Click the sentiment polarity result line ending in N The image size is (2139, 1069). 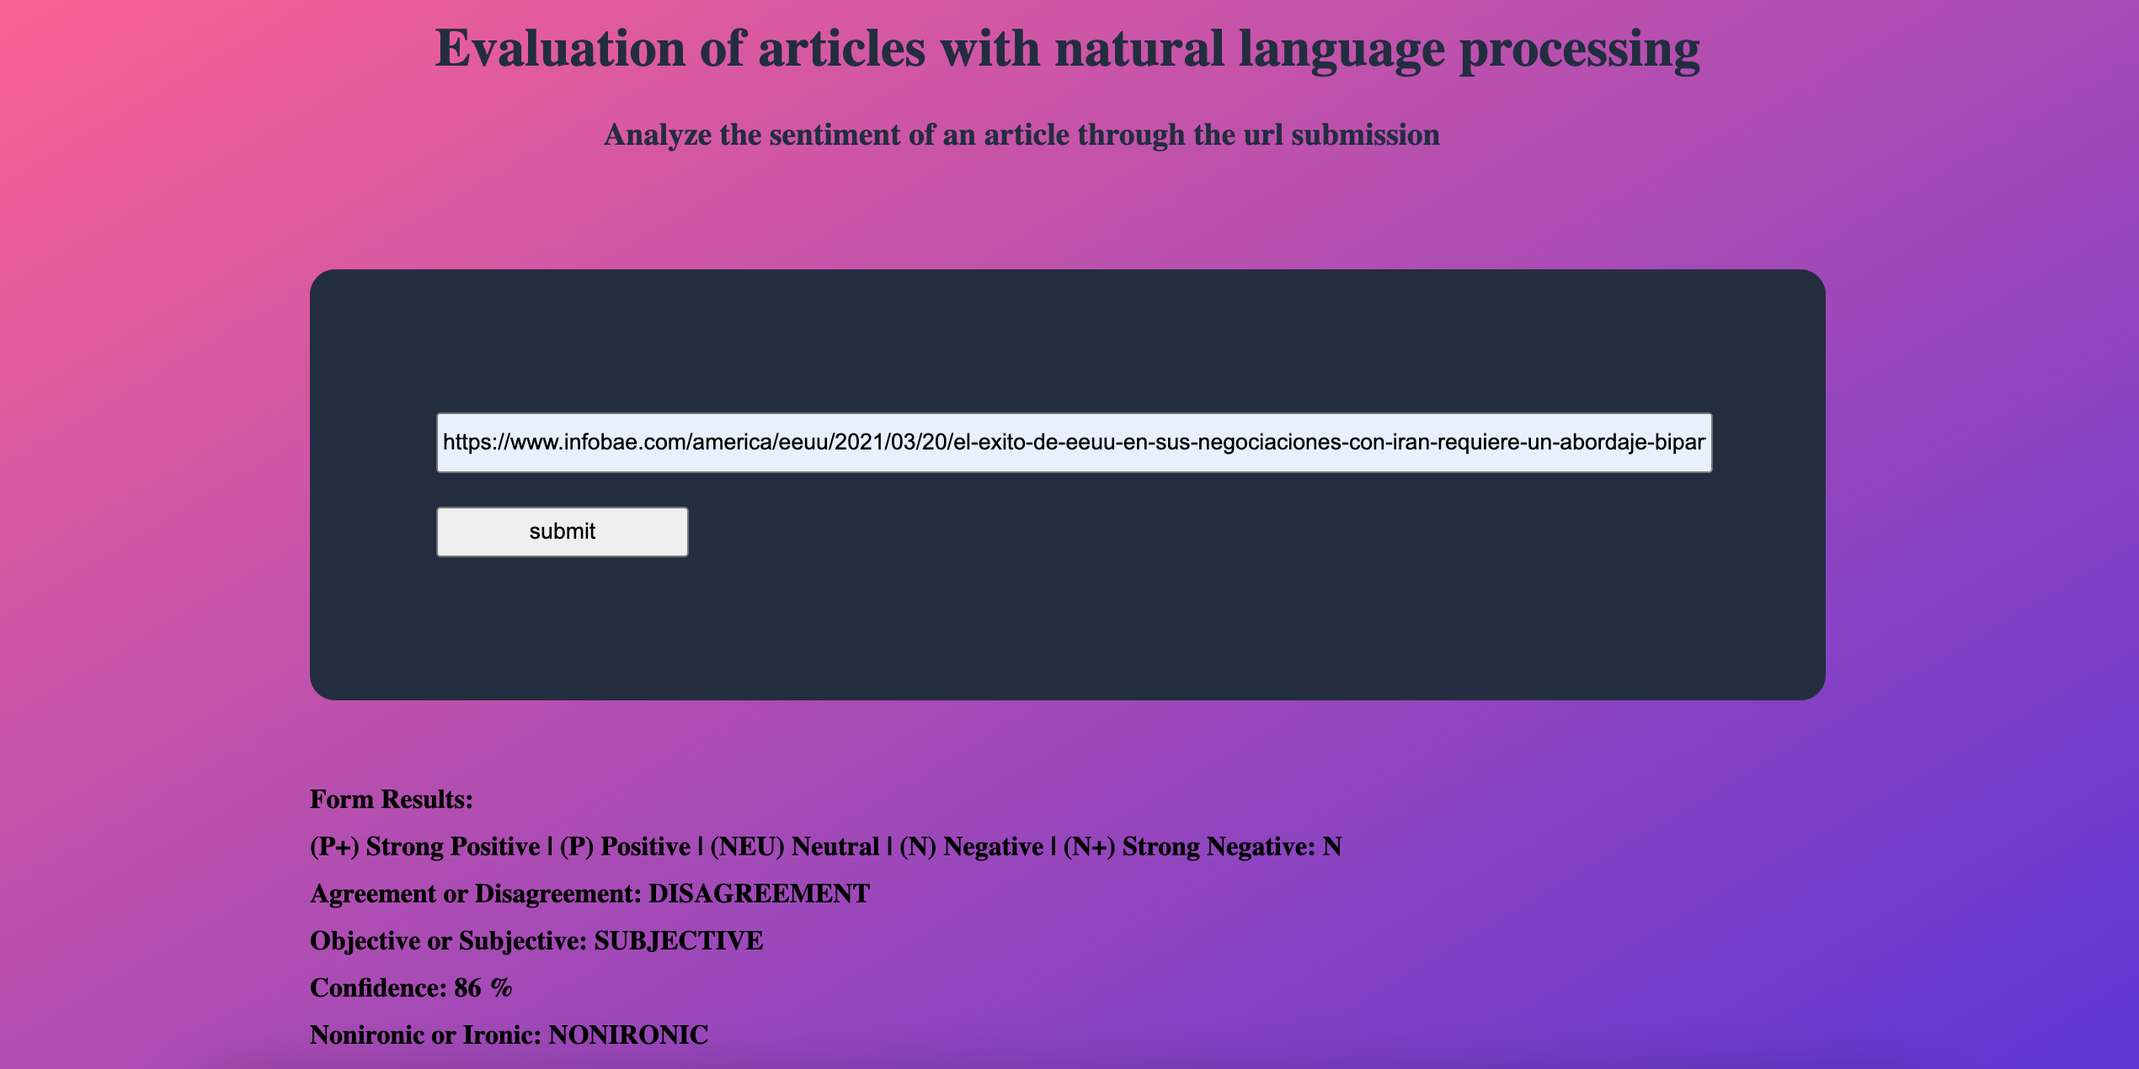click(x=825, y=846)
